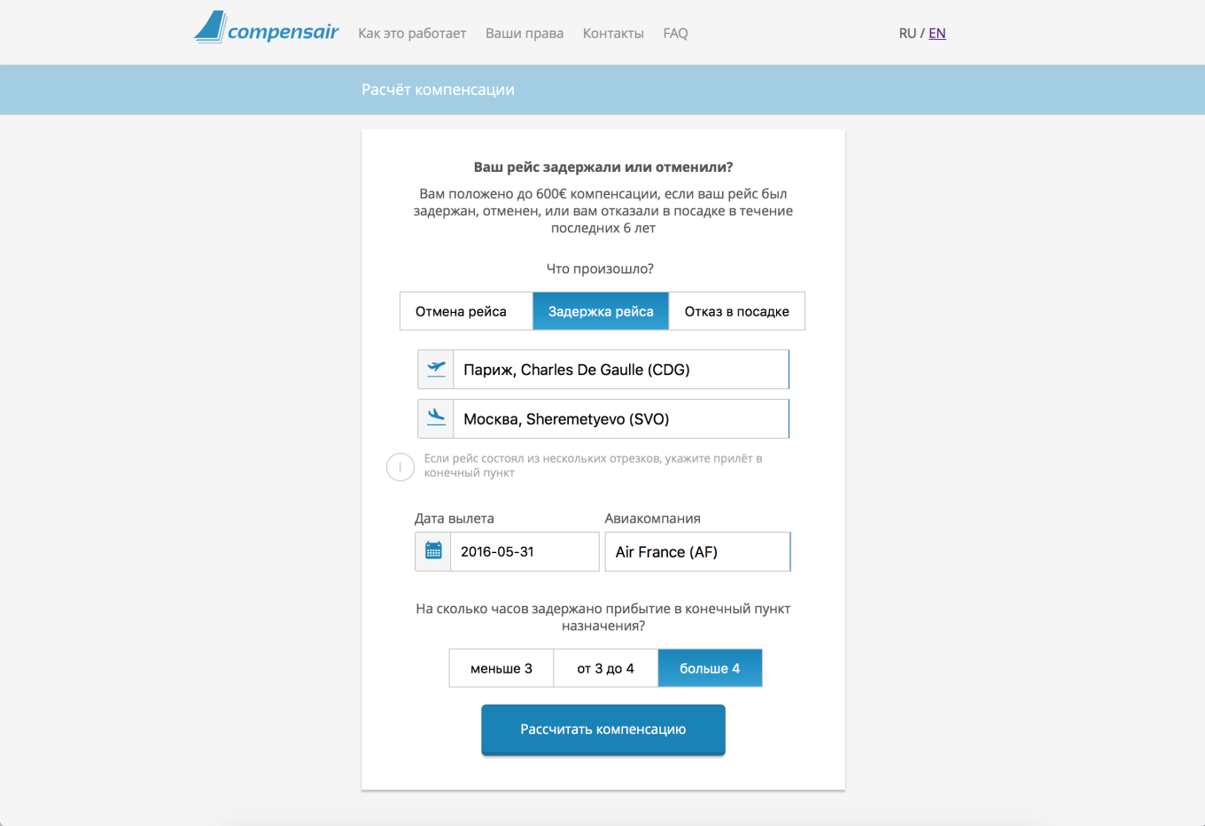Viewport: 1205px width, 826px height.
Task: Go to 'Контакты' in the header
Action: pyautogui.click(x=613, y=33)
